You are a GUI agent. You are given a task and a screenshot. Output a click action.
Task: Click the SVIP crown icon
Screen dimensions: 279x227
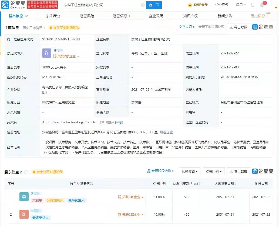(190, 5)
